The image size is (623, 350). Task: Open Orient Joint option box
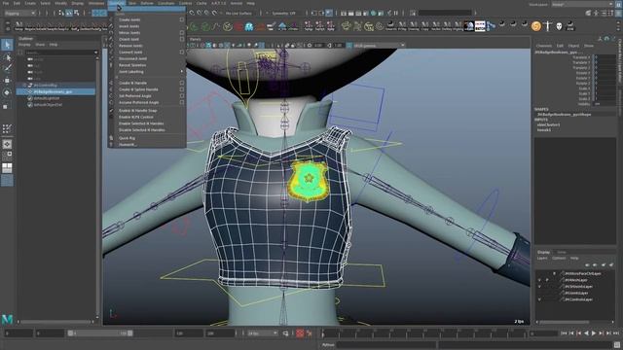[182, 39]
